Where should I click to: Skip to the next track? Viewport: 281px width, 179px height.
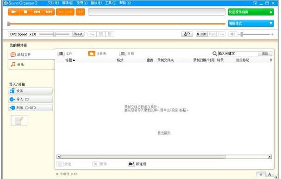[49, 12]
